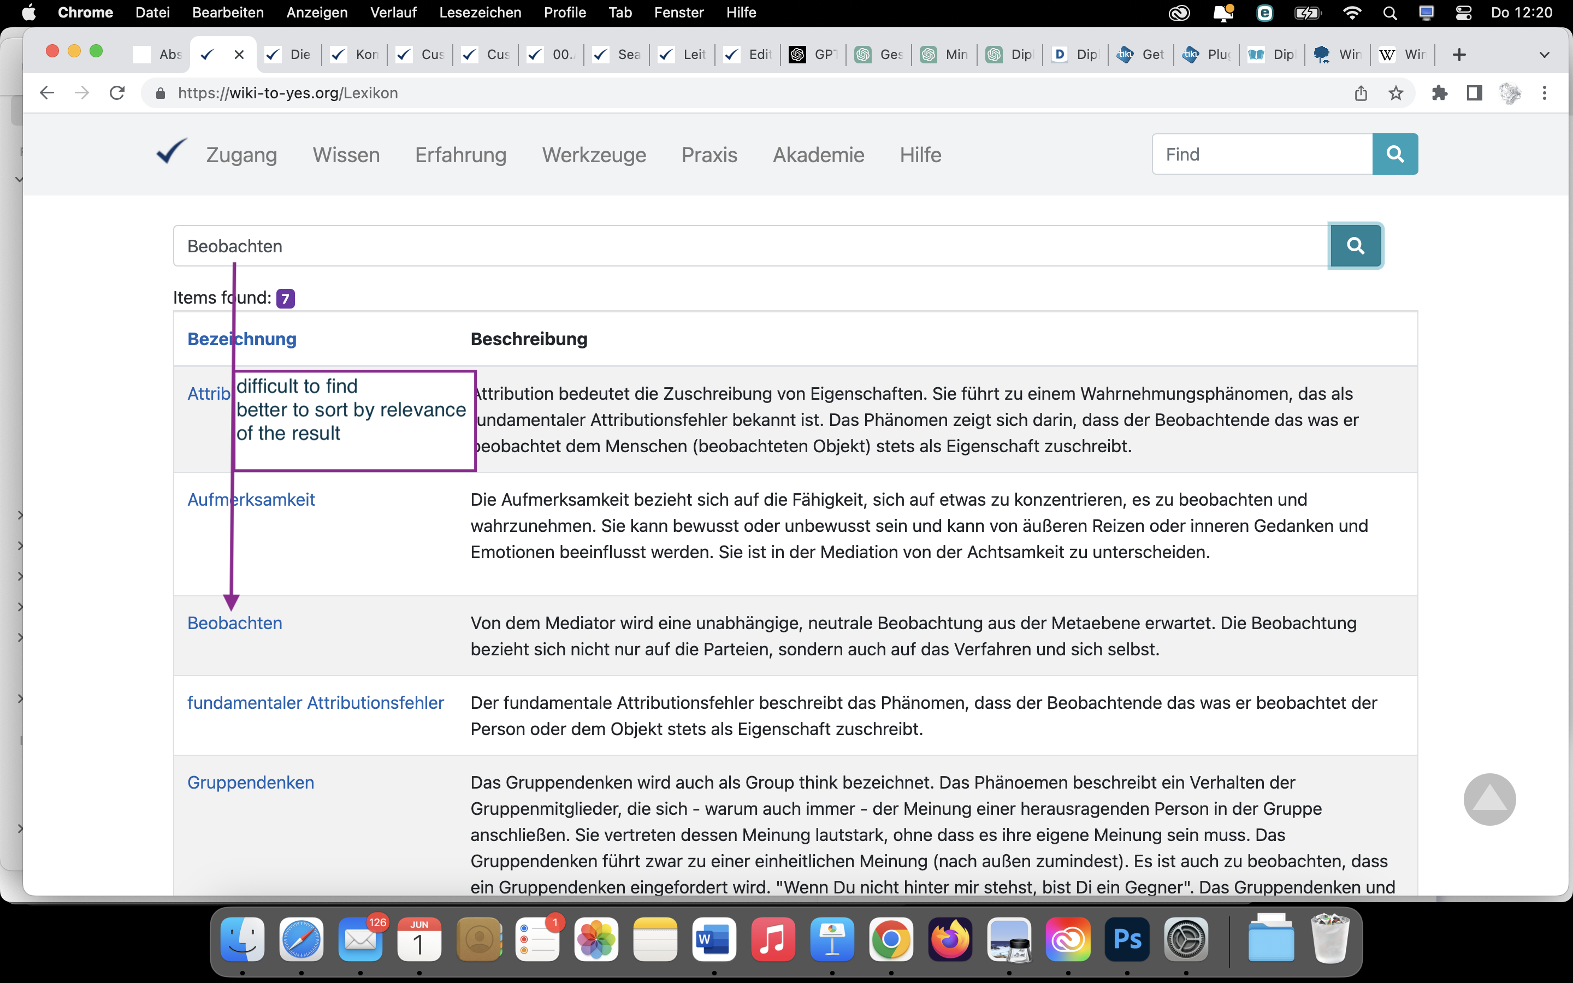Open Chrome three-dot menu

coord(1545,93)
